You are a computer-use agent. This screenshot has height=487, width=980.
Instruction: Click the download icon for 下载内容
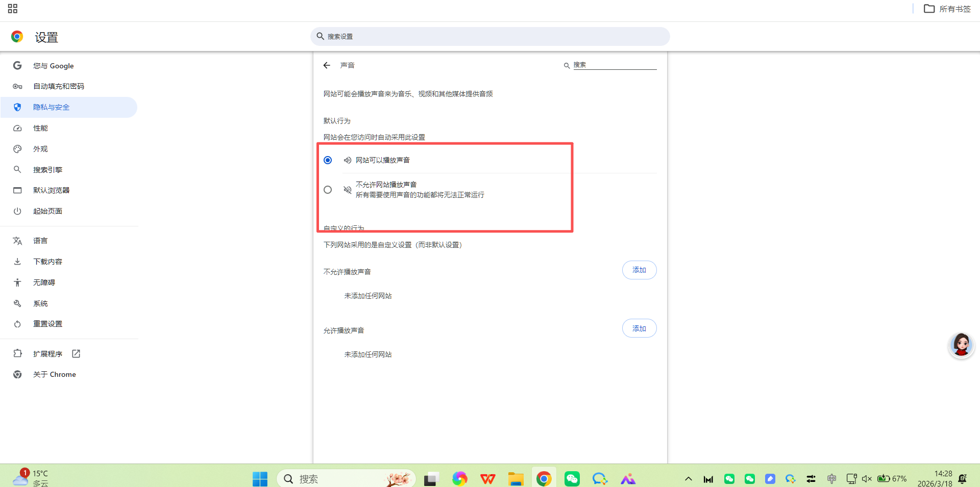click(x=17, y=262)
